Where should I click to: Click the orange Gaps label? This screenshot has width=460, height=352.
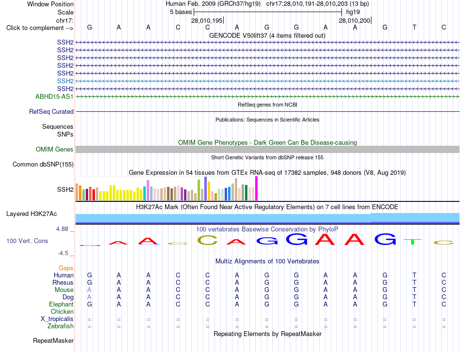click(66, 268)
